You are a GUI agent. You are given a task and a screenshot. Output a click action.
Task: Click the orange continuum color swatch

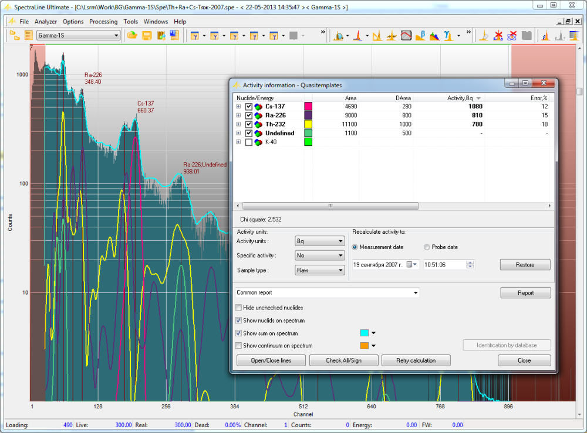[365, 346]
